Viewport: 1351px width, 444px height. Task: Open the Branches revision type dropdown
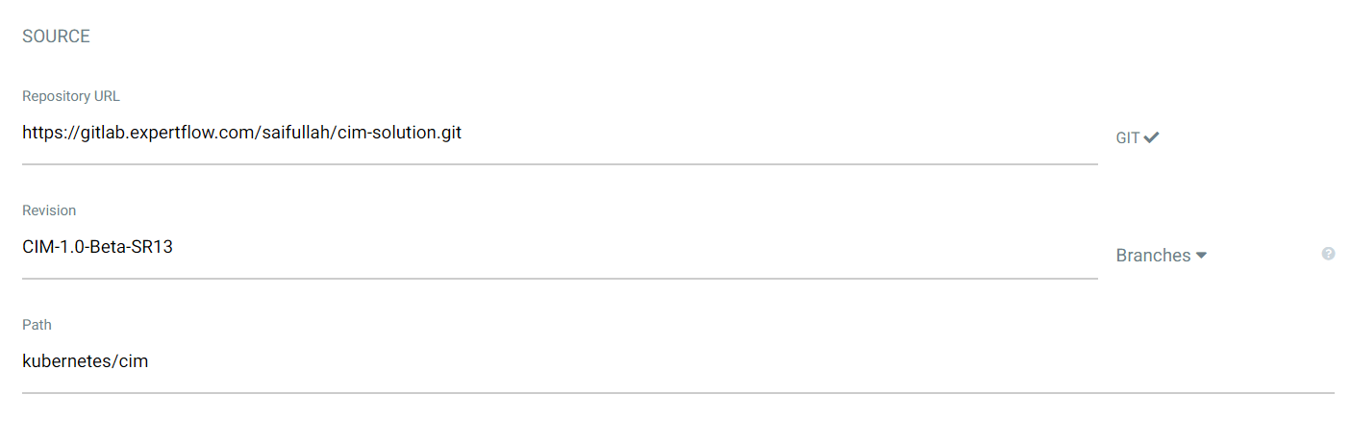[x=1160, y=256]
